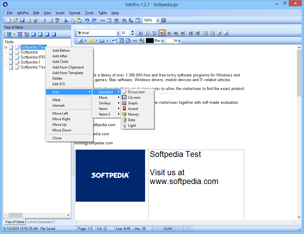Move the item up using tree toolbar arrow
This screenshot has width=304, height=234.
[40, 34]
